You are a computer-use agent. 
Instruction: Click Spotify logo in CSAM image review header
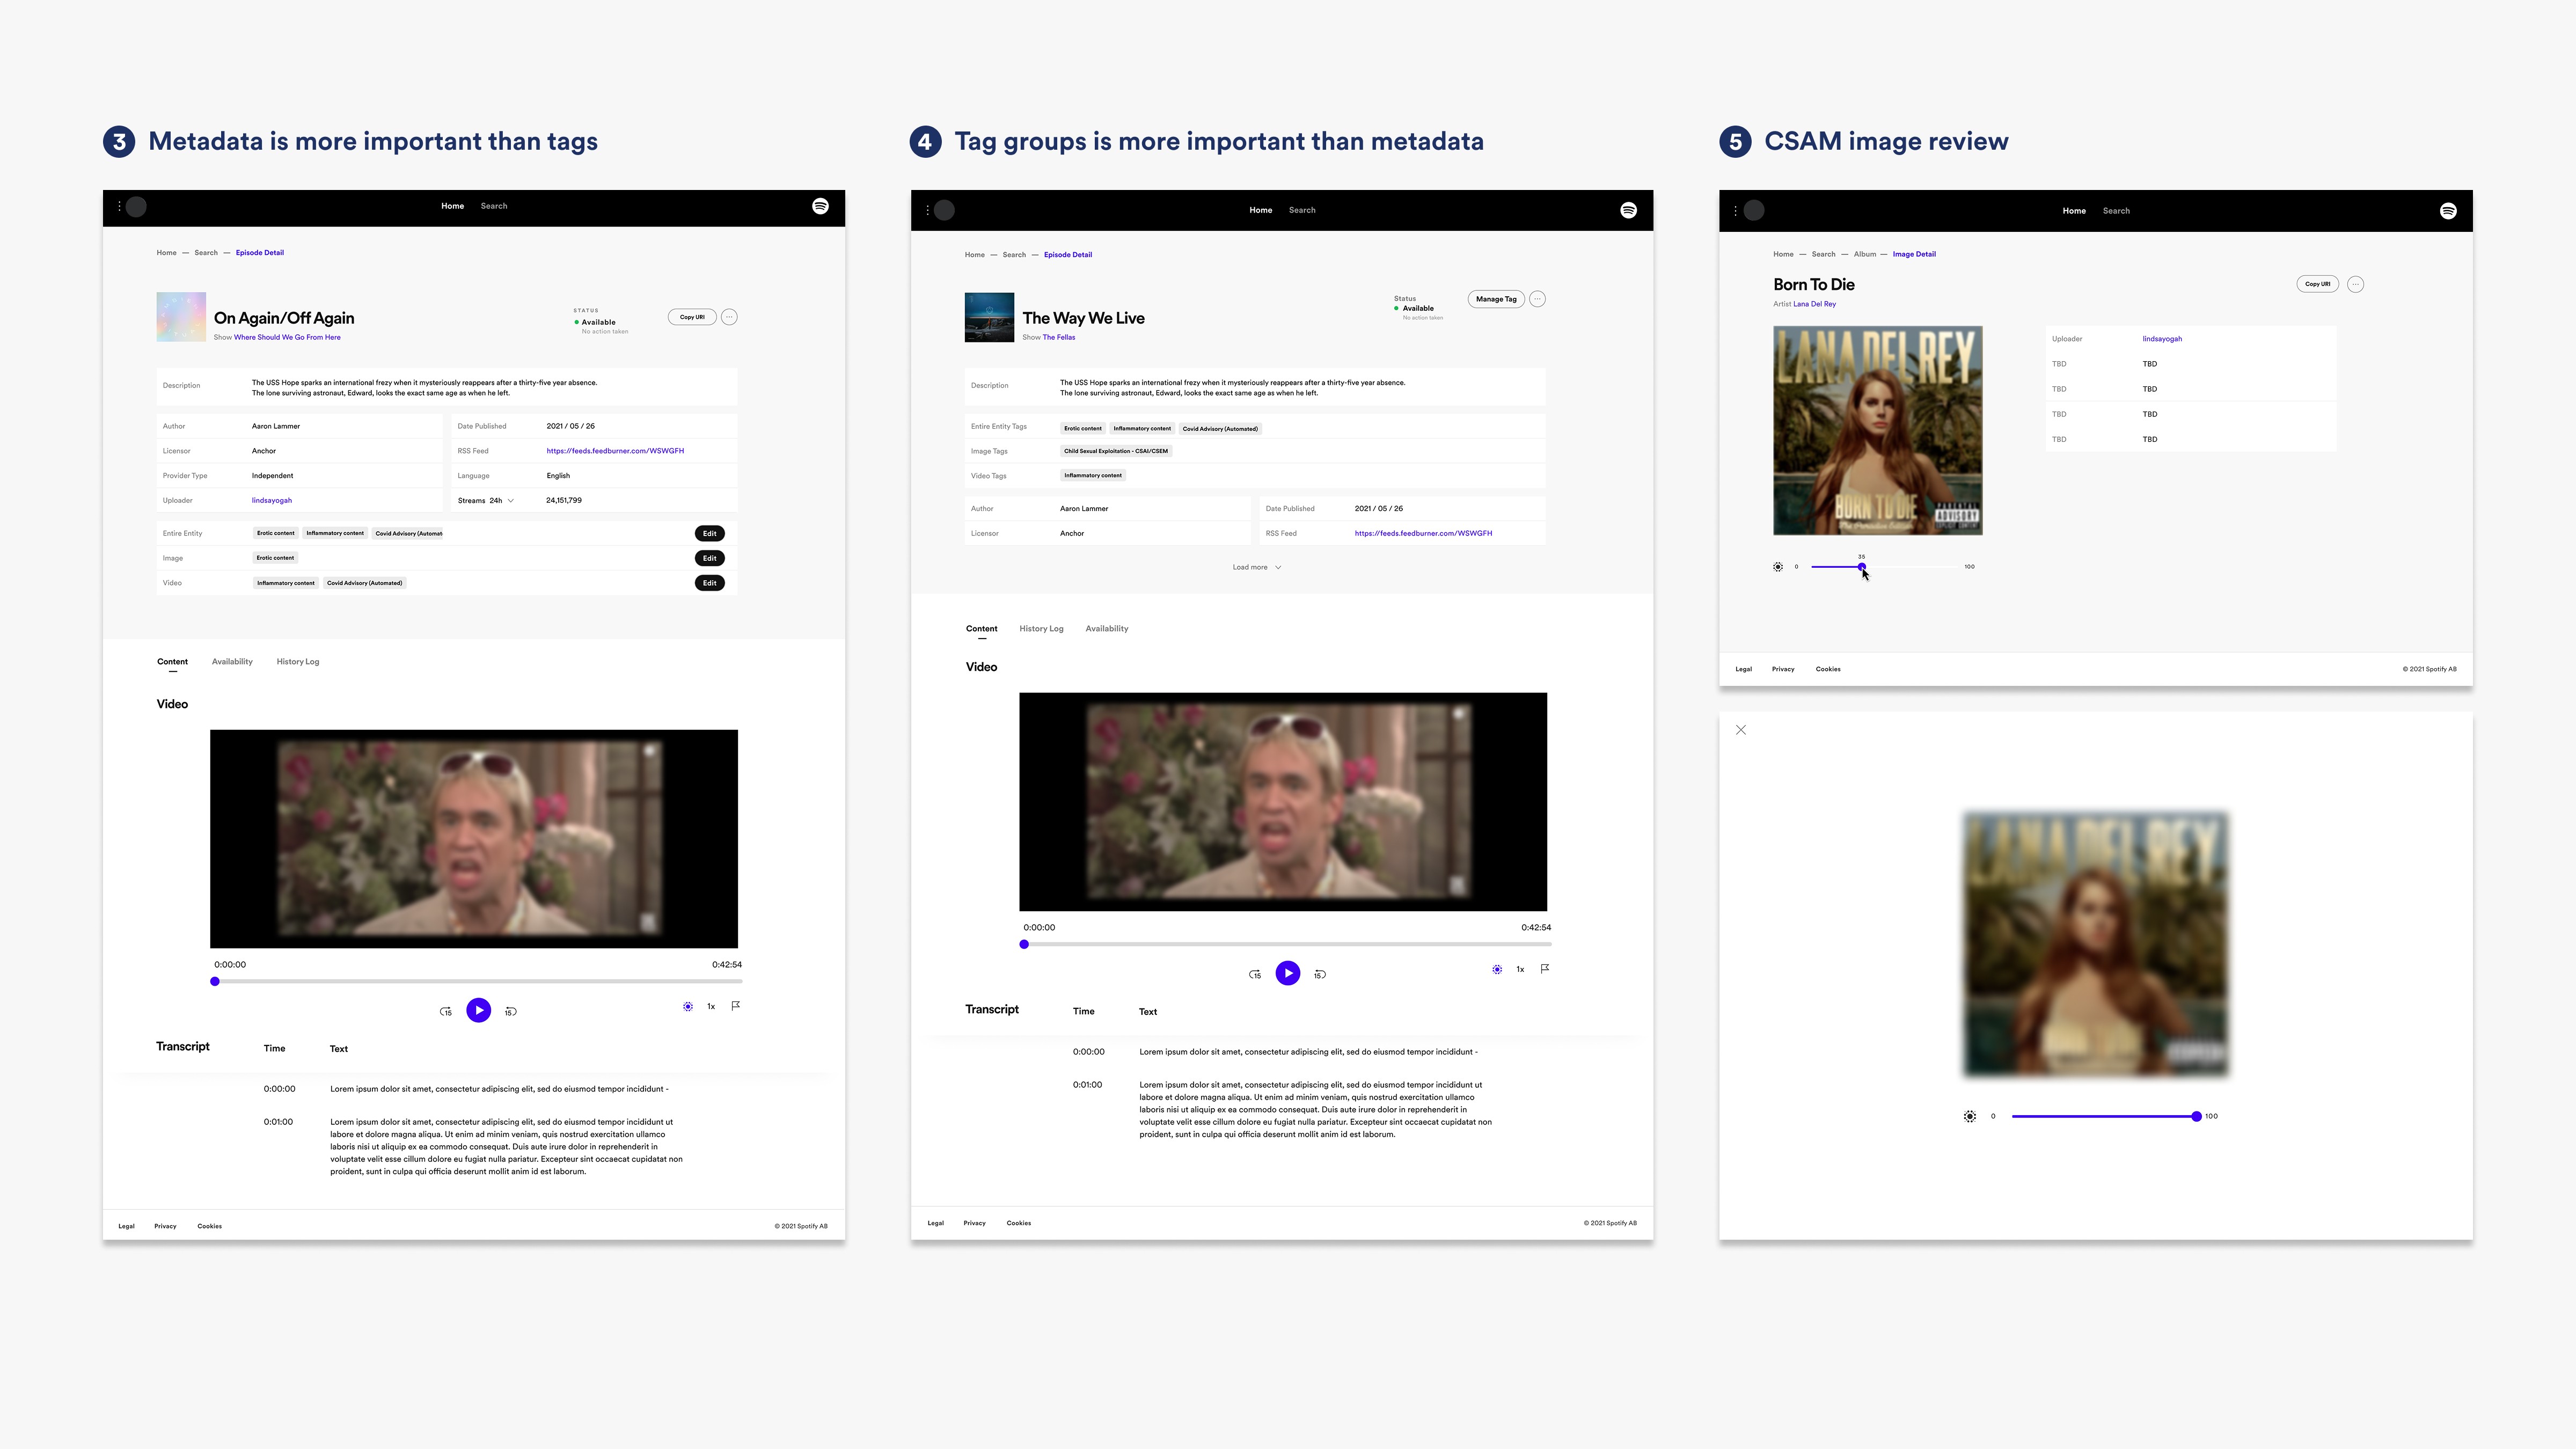tap(2448, 211)
